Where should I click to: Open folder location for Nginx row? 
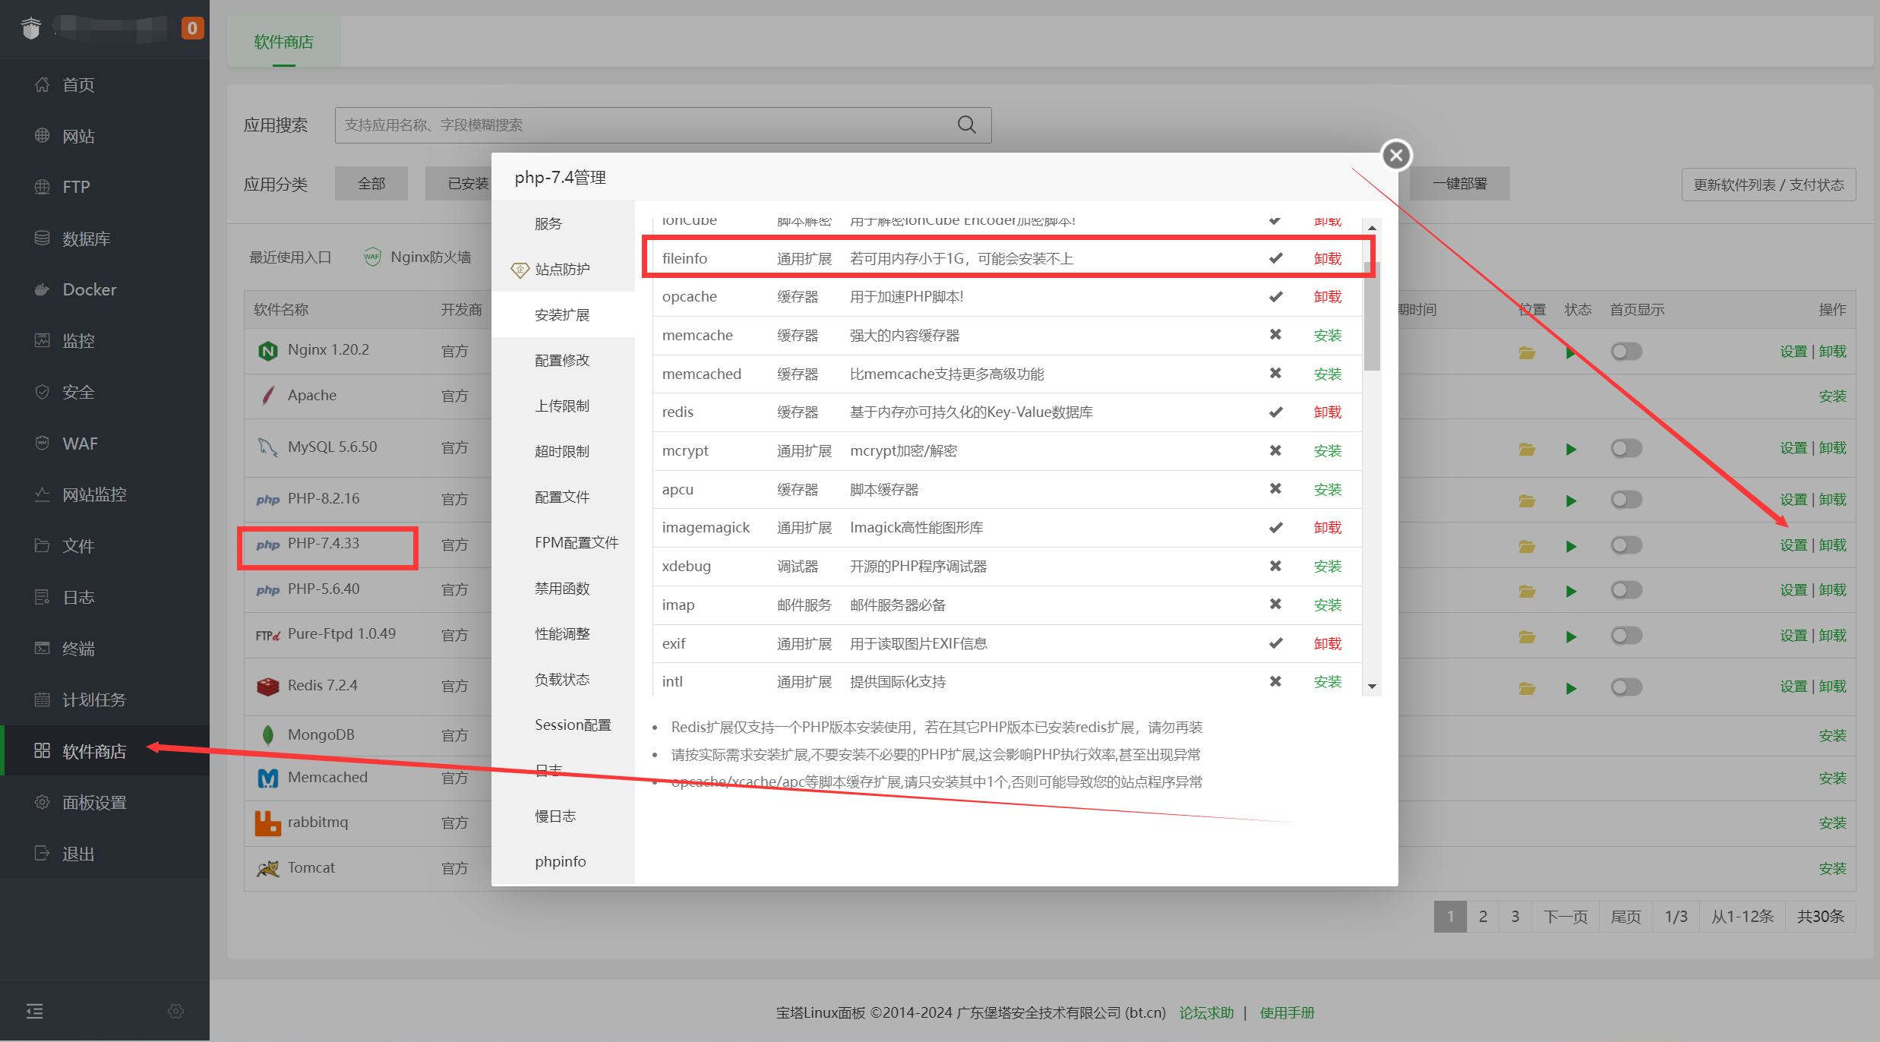pos(1527,352)
